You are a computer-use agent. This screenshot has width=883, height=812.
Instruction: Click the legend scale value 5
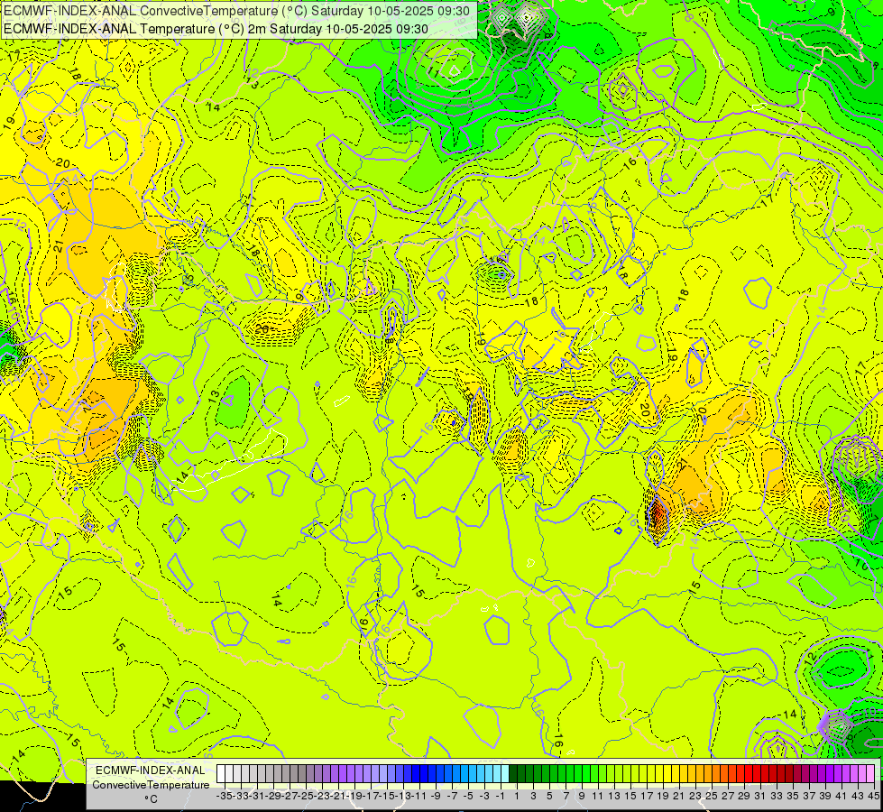(549, 797)
